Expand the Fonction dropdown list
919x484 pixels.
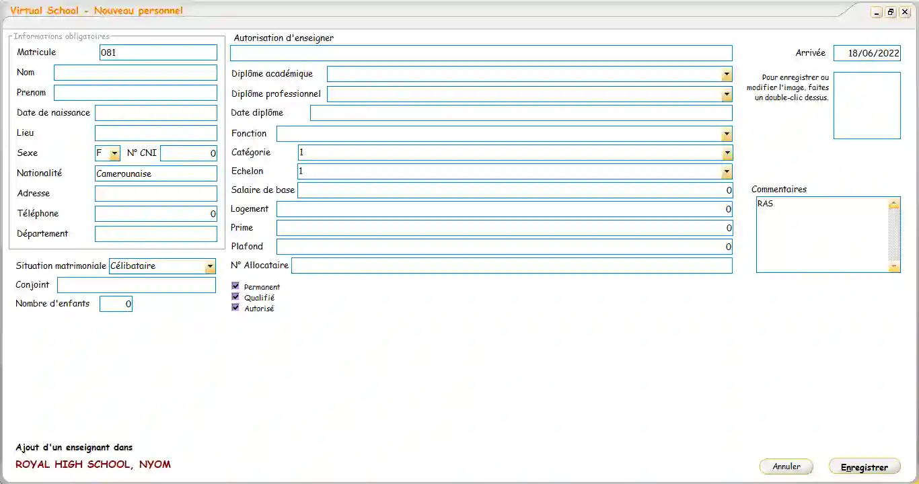tap(727, 134)
